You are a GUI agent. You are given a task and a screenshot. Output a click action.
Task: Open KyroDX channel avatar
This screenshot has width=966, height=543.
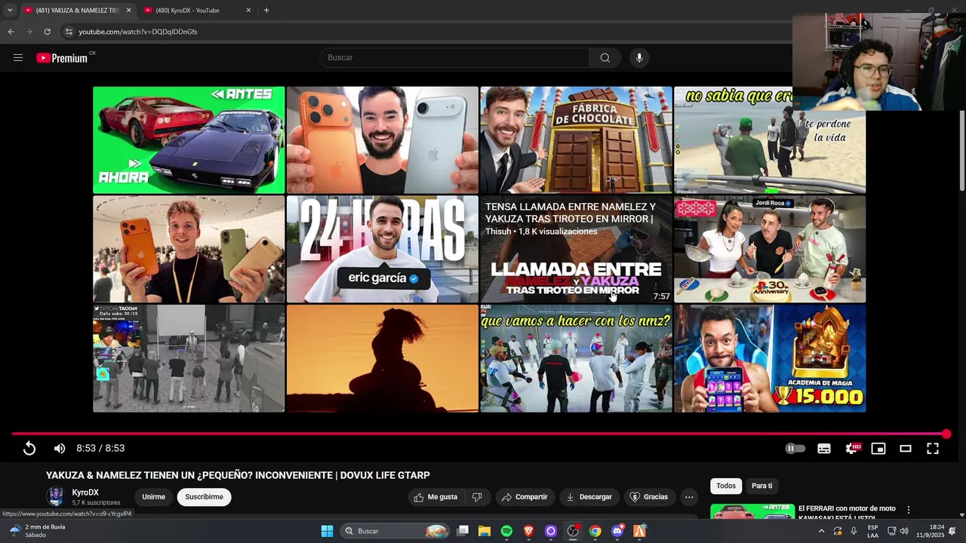pos(56,496)
